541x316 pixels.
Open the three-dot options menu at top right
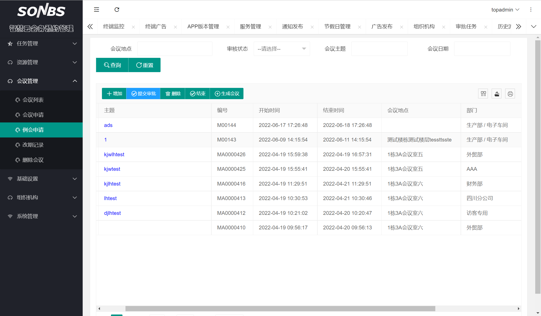tap(531, 10)
